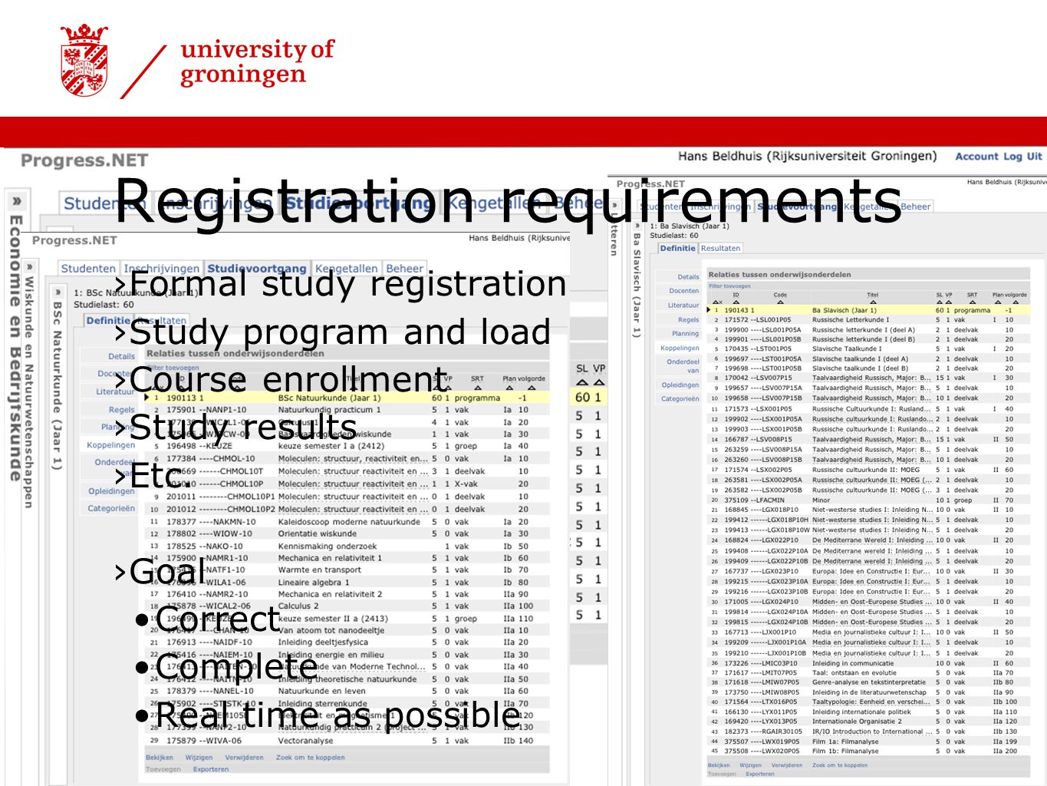The height and width of the screenshot is (786, 1047).
Task: Sort BSc Natuurkunde table by volgorde arrow
Action: pos(531,388)
